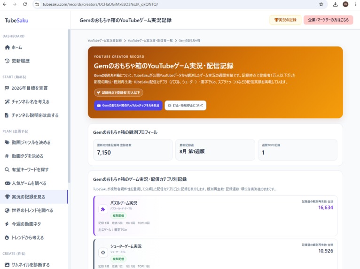Click the GemのおもちゃのYouTubeチャンネルを見る button

[128, 106]
